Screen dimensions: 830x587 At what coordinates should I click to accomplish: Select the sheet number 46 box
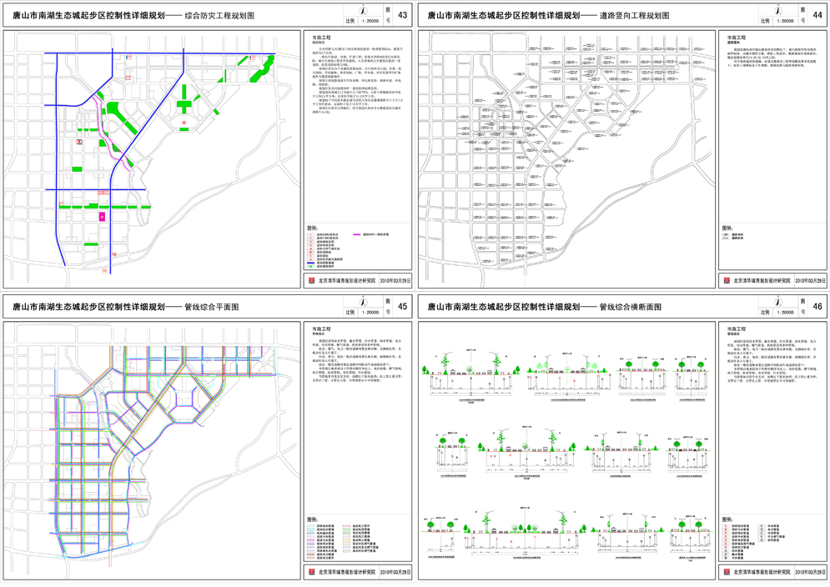point(817,307)
